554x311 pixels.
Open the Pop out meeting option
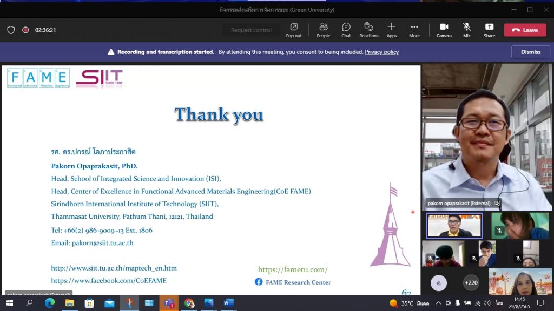tap(294, 30)
